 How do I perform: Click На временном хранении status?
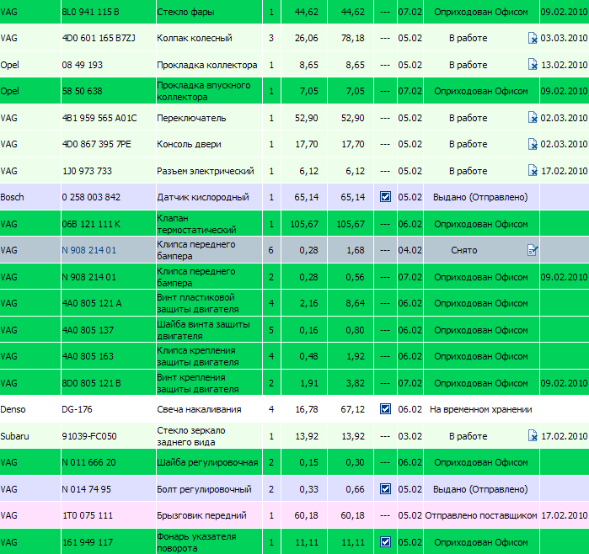481,409
